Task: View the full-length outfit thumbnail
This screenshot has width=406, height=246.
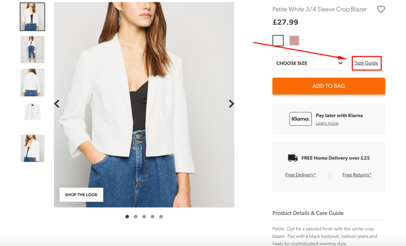Action: (x=33, y=50)
